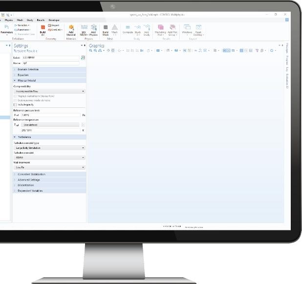Expand the Advanced Settings section

(49, 180)
